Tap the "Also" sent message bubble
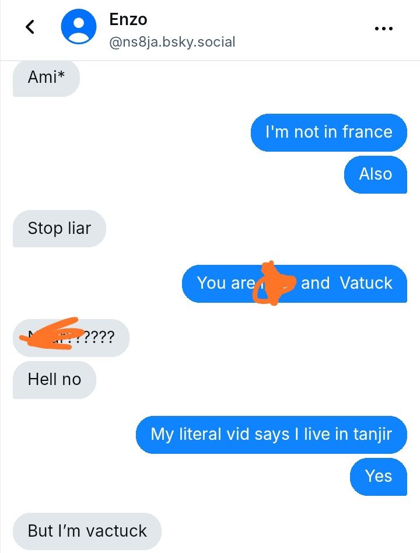The width and height of the screenshot is (420, 553). tap(376, 174)
